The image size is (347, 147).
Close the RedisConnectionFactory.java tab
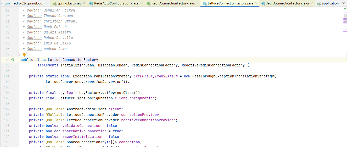click(197, 3)
